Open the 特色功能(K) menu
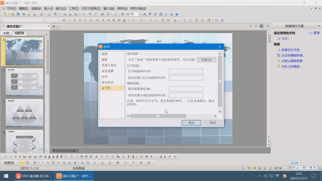Viewport: 322px width, 181px height. (138, 8)
